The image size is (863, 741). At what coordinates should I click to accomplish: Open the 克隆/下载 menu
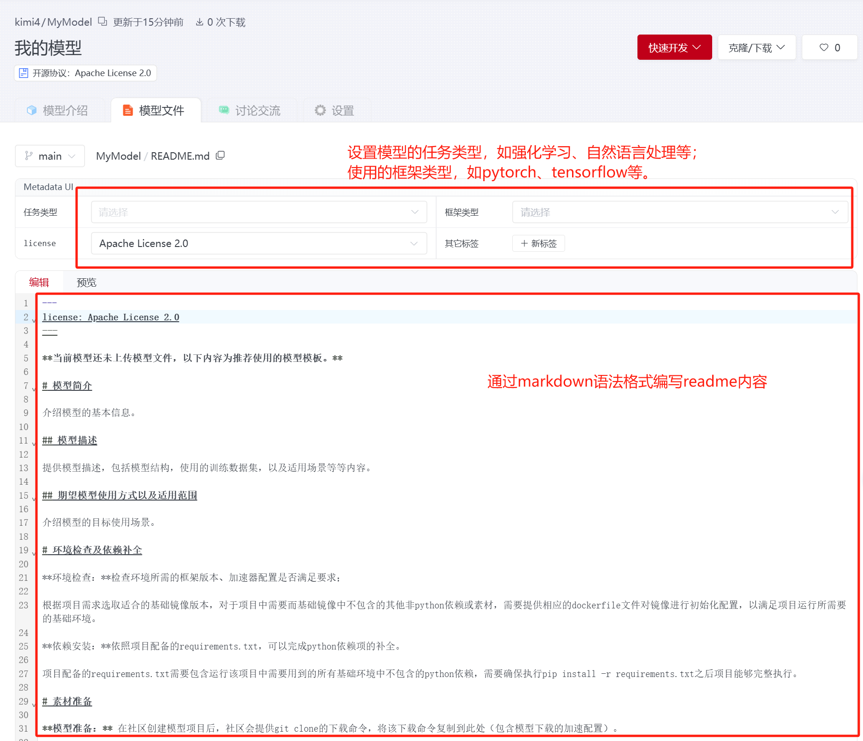coord(757,48)
